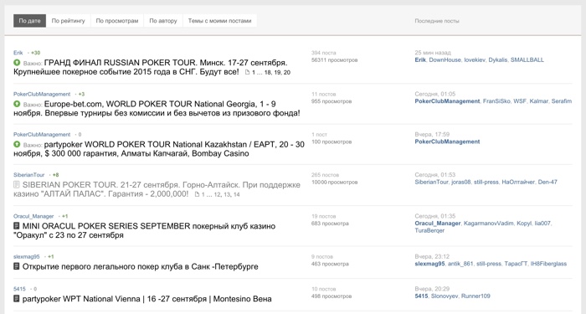Open the partypoker WPT National Vienna thread
The height and width of the screenshot is (314, 586).
[x=146, y=299]
